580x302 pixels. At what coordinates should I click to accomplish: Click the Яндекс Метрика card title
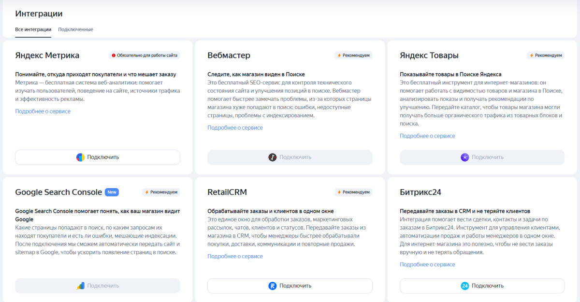pyautogui.click(x=47, y=55)
